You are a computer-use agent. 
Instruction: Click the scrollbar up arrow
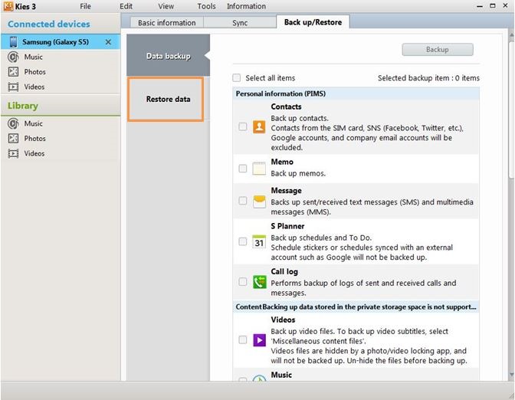tap(511, 34)
